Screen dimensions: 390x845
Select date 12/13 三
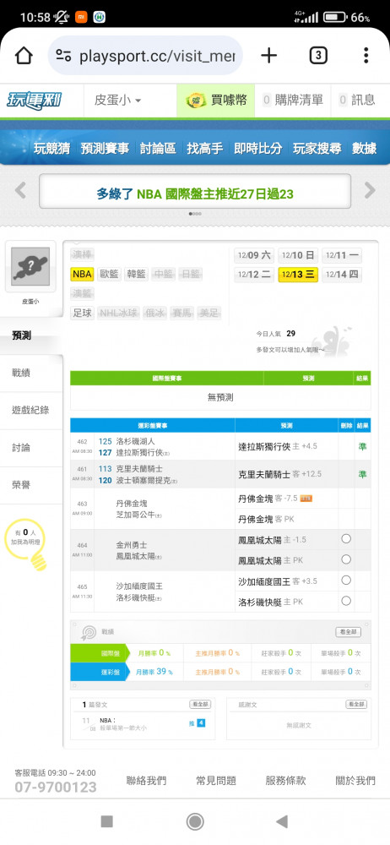[x=298, y=275]
